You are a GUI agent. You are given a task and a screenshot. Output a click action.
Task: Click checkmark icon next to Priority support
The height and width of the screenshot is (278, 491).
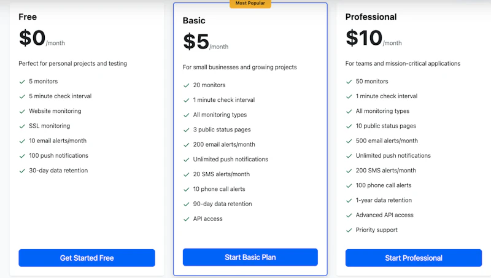click(349, 230)
